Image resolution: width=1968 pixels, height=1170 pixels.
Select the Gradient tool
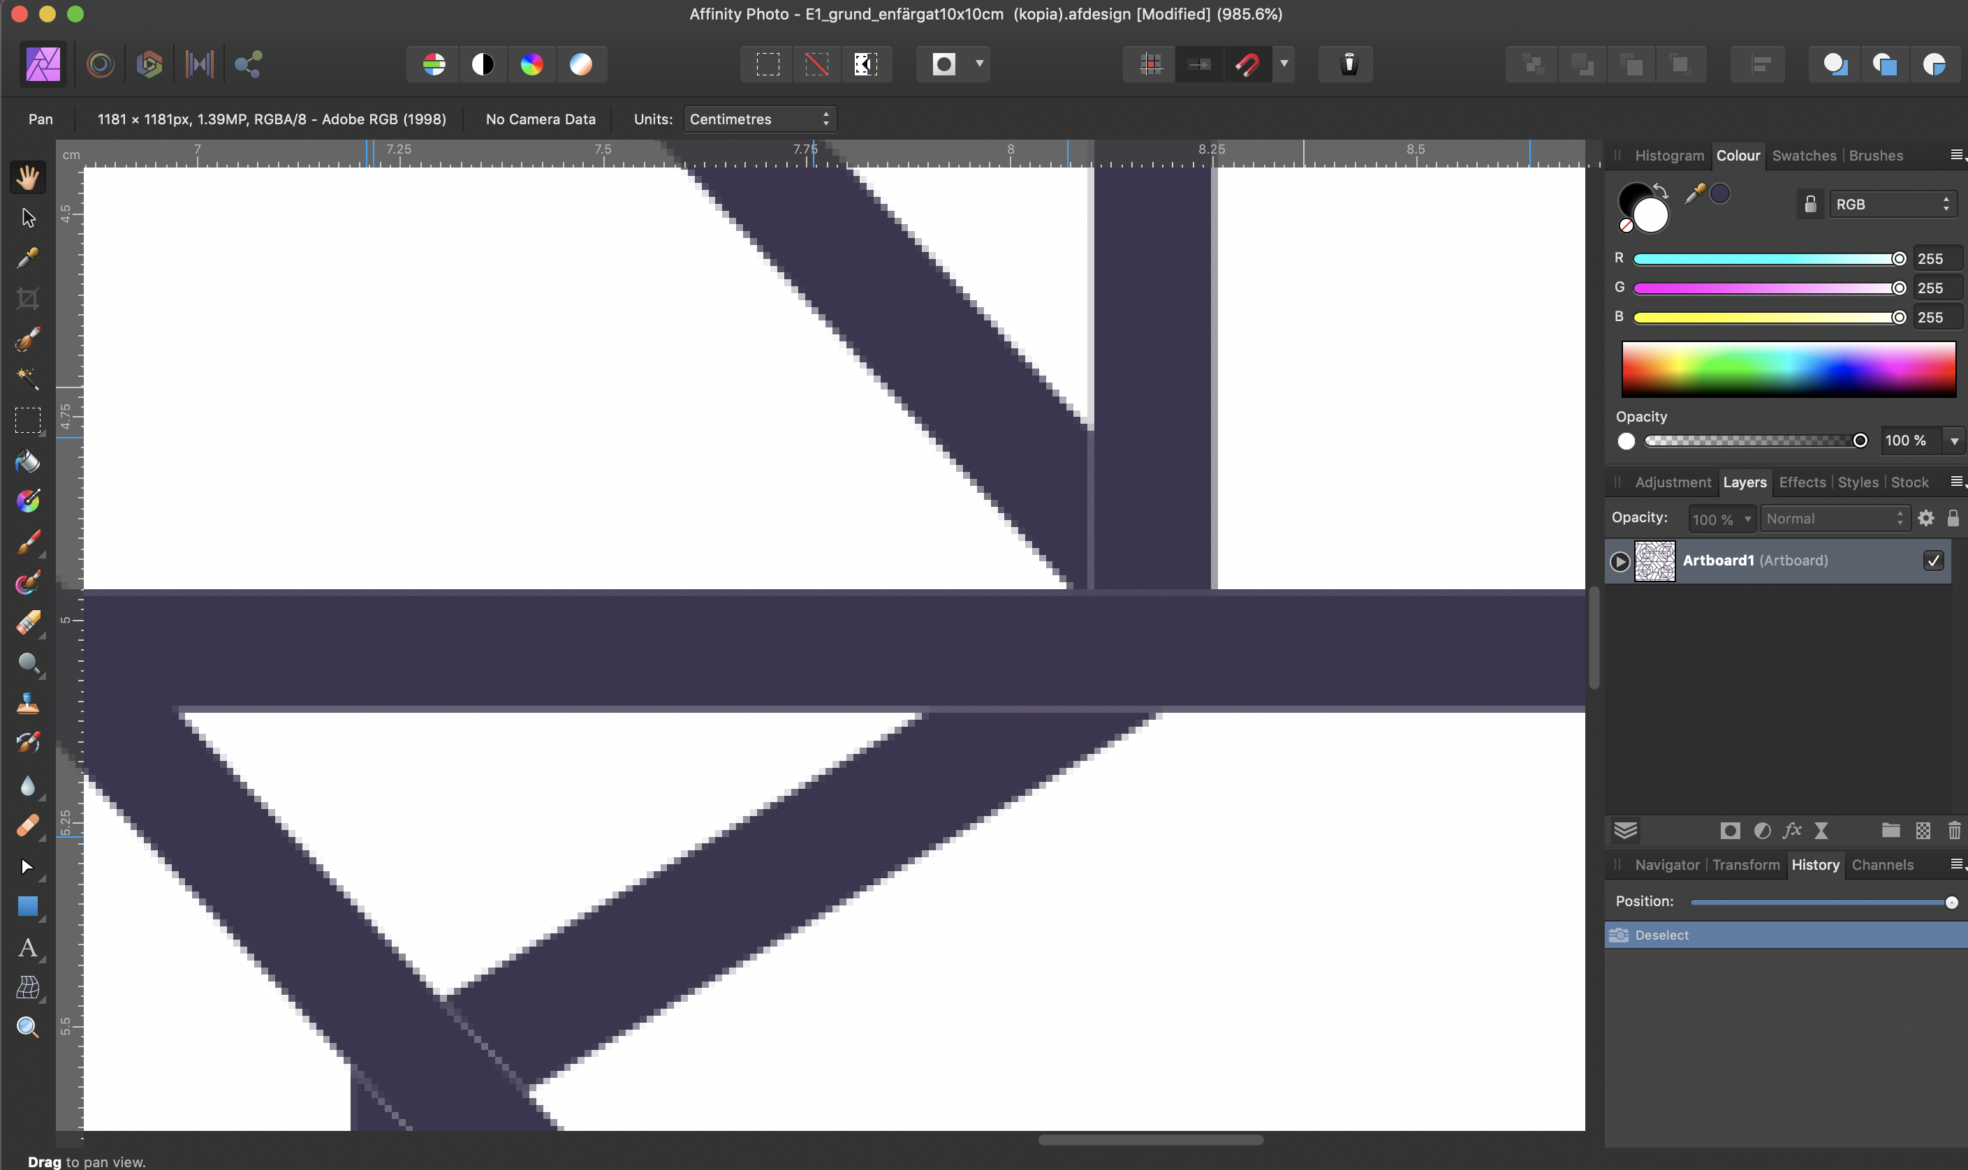28,501
